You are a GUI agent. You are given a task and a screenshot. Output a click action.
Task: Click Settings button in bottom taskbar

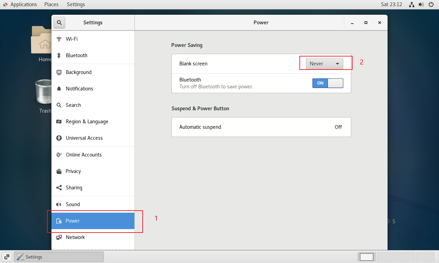(59, 257)
